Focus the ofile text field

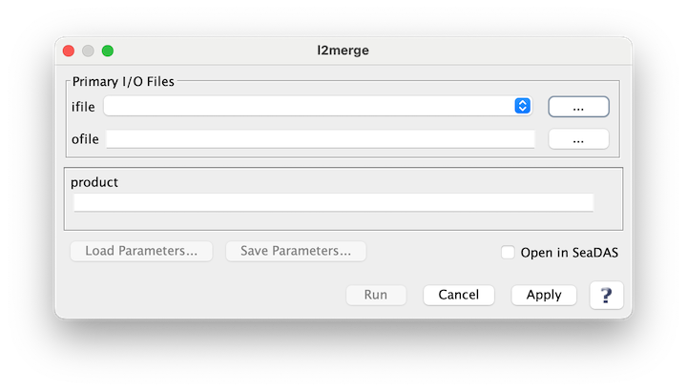pos(321,139)
